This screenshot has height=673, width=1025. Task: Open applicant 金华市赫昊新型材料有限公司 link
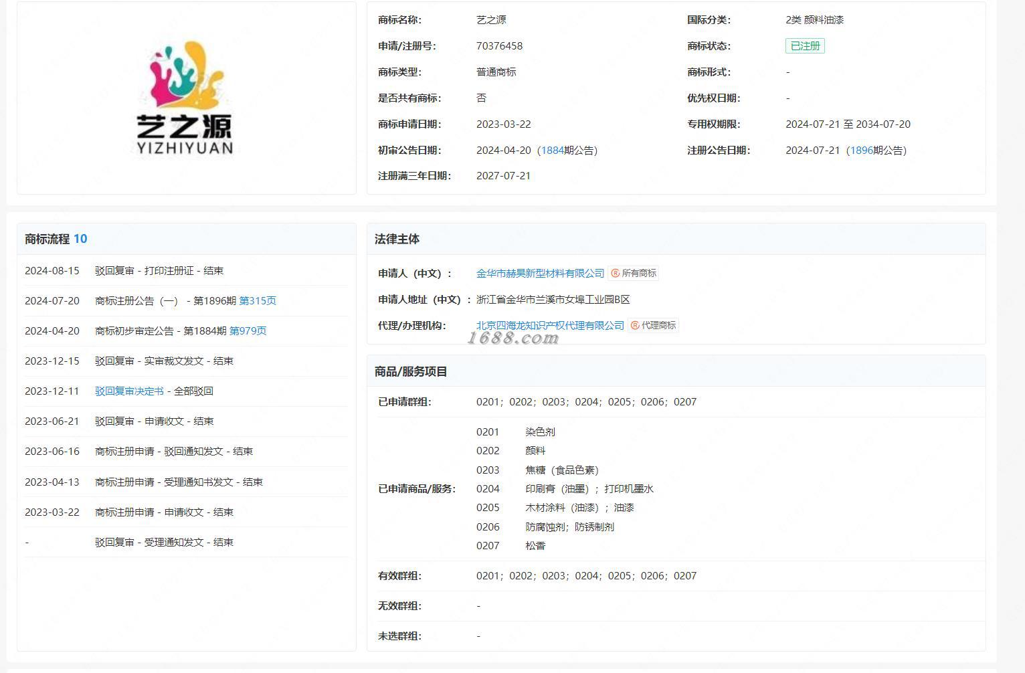point(540,273)
